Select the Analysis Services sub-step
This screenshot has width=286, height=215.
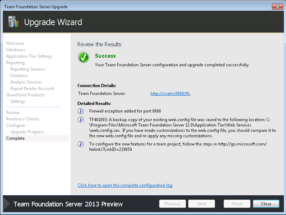click(x=26, y=82)
